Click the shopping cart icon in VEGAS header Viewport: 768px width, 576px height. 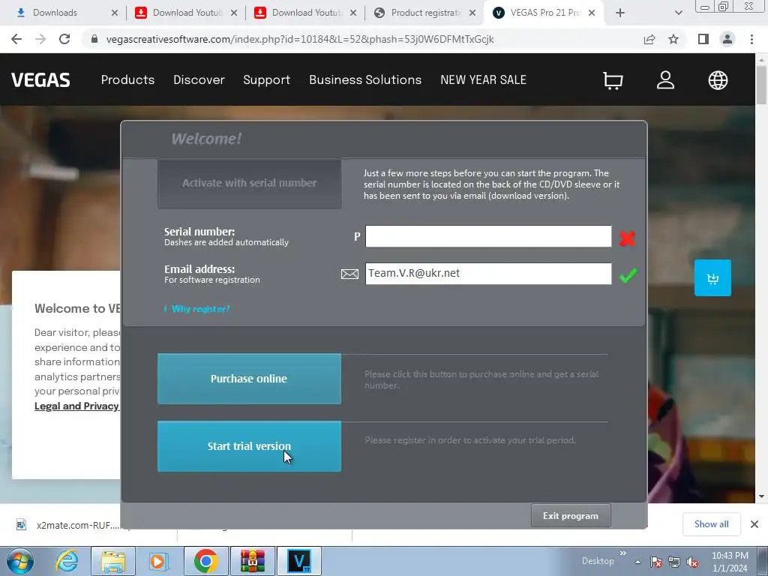click(x=613, y=80)
